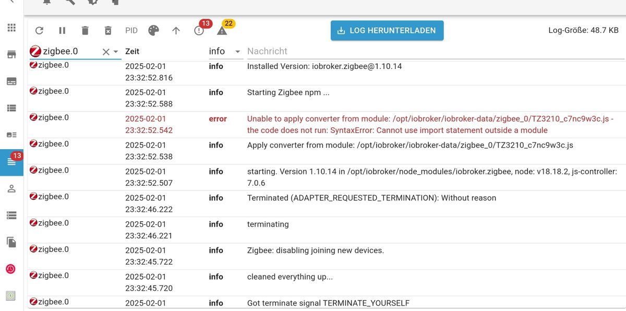Click the timestamp 23:32:52.588
Image resolution: width=626 pixels, height=311 pixels.
click(149, 104)
